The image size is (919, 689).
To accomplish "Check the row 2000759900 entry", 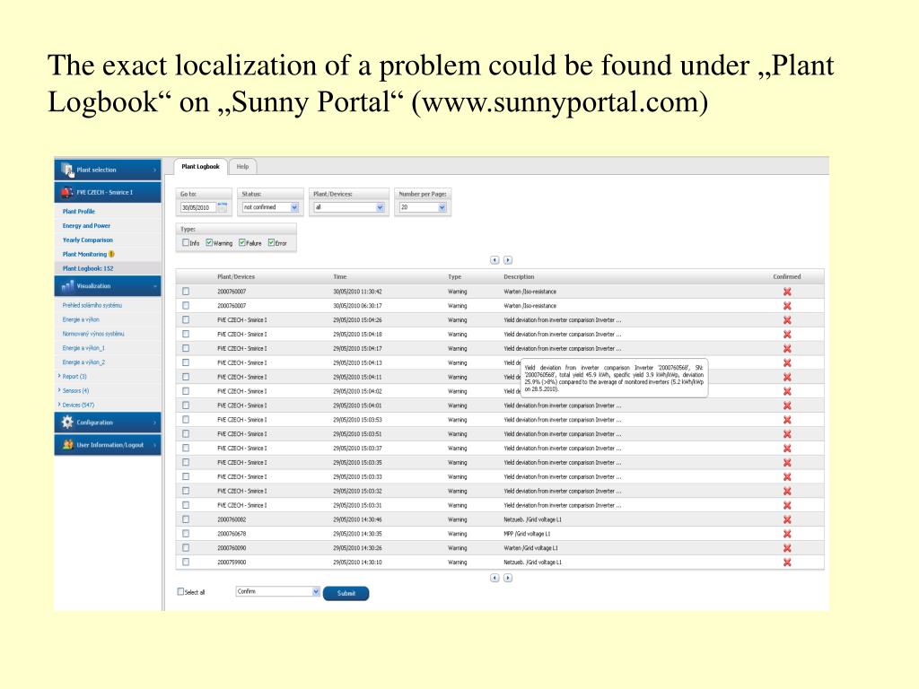I will click(x=186, y=563).
